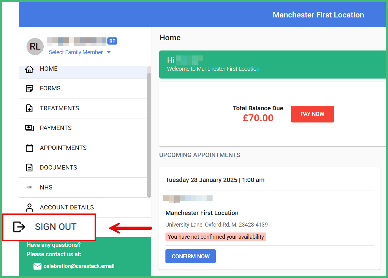
Task: Click the RP badge next to name
Action: [x=112, y=41]
